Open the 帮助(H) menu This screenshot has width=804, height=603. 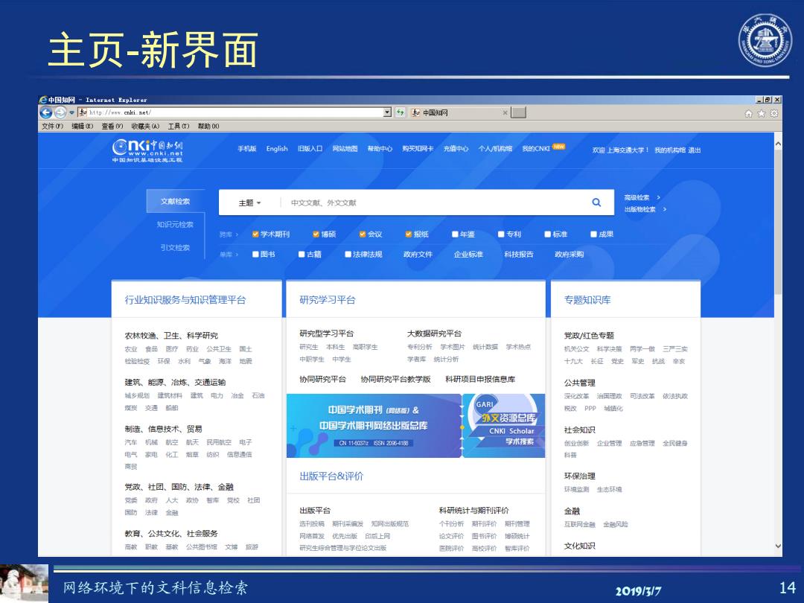pyautogui.click(x=208, y=126)
